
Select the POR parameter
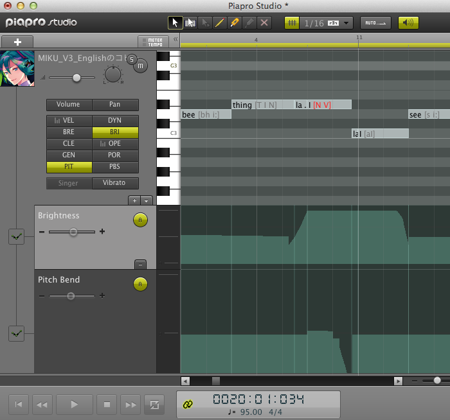(115, 155)
